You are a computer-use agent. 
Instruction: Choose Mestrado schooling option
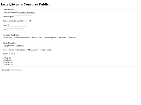pyautogui.click(x=58, y=38)
